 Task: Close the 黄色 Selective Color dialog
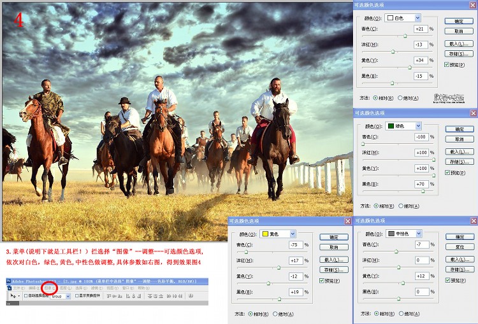(347, 222)
